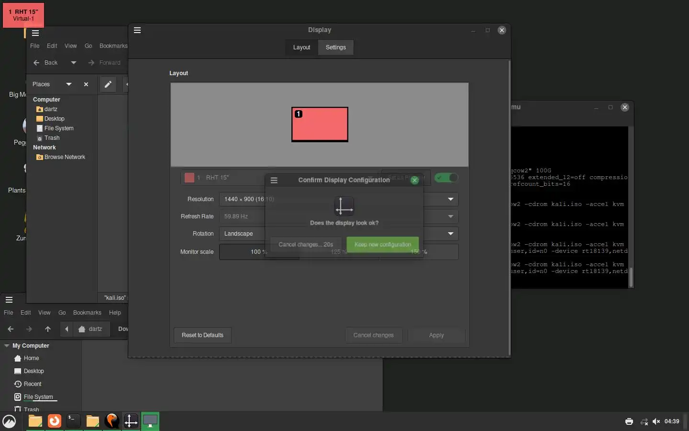Open the taskbar folder icon between Terminal and QEMU
Screen dimensions: 689x431
(92, 421)
